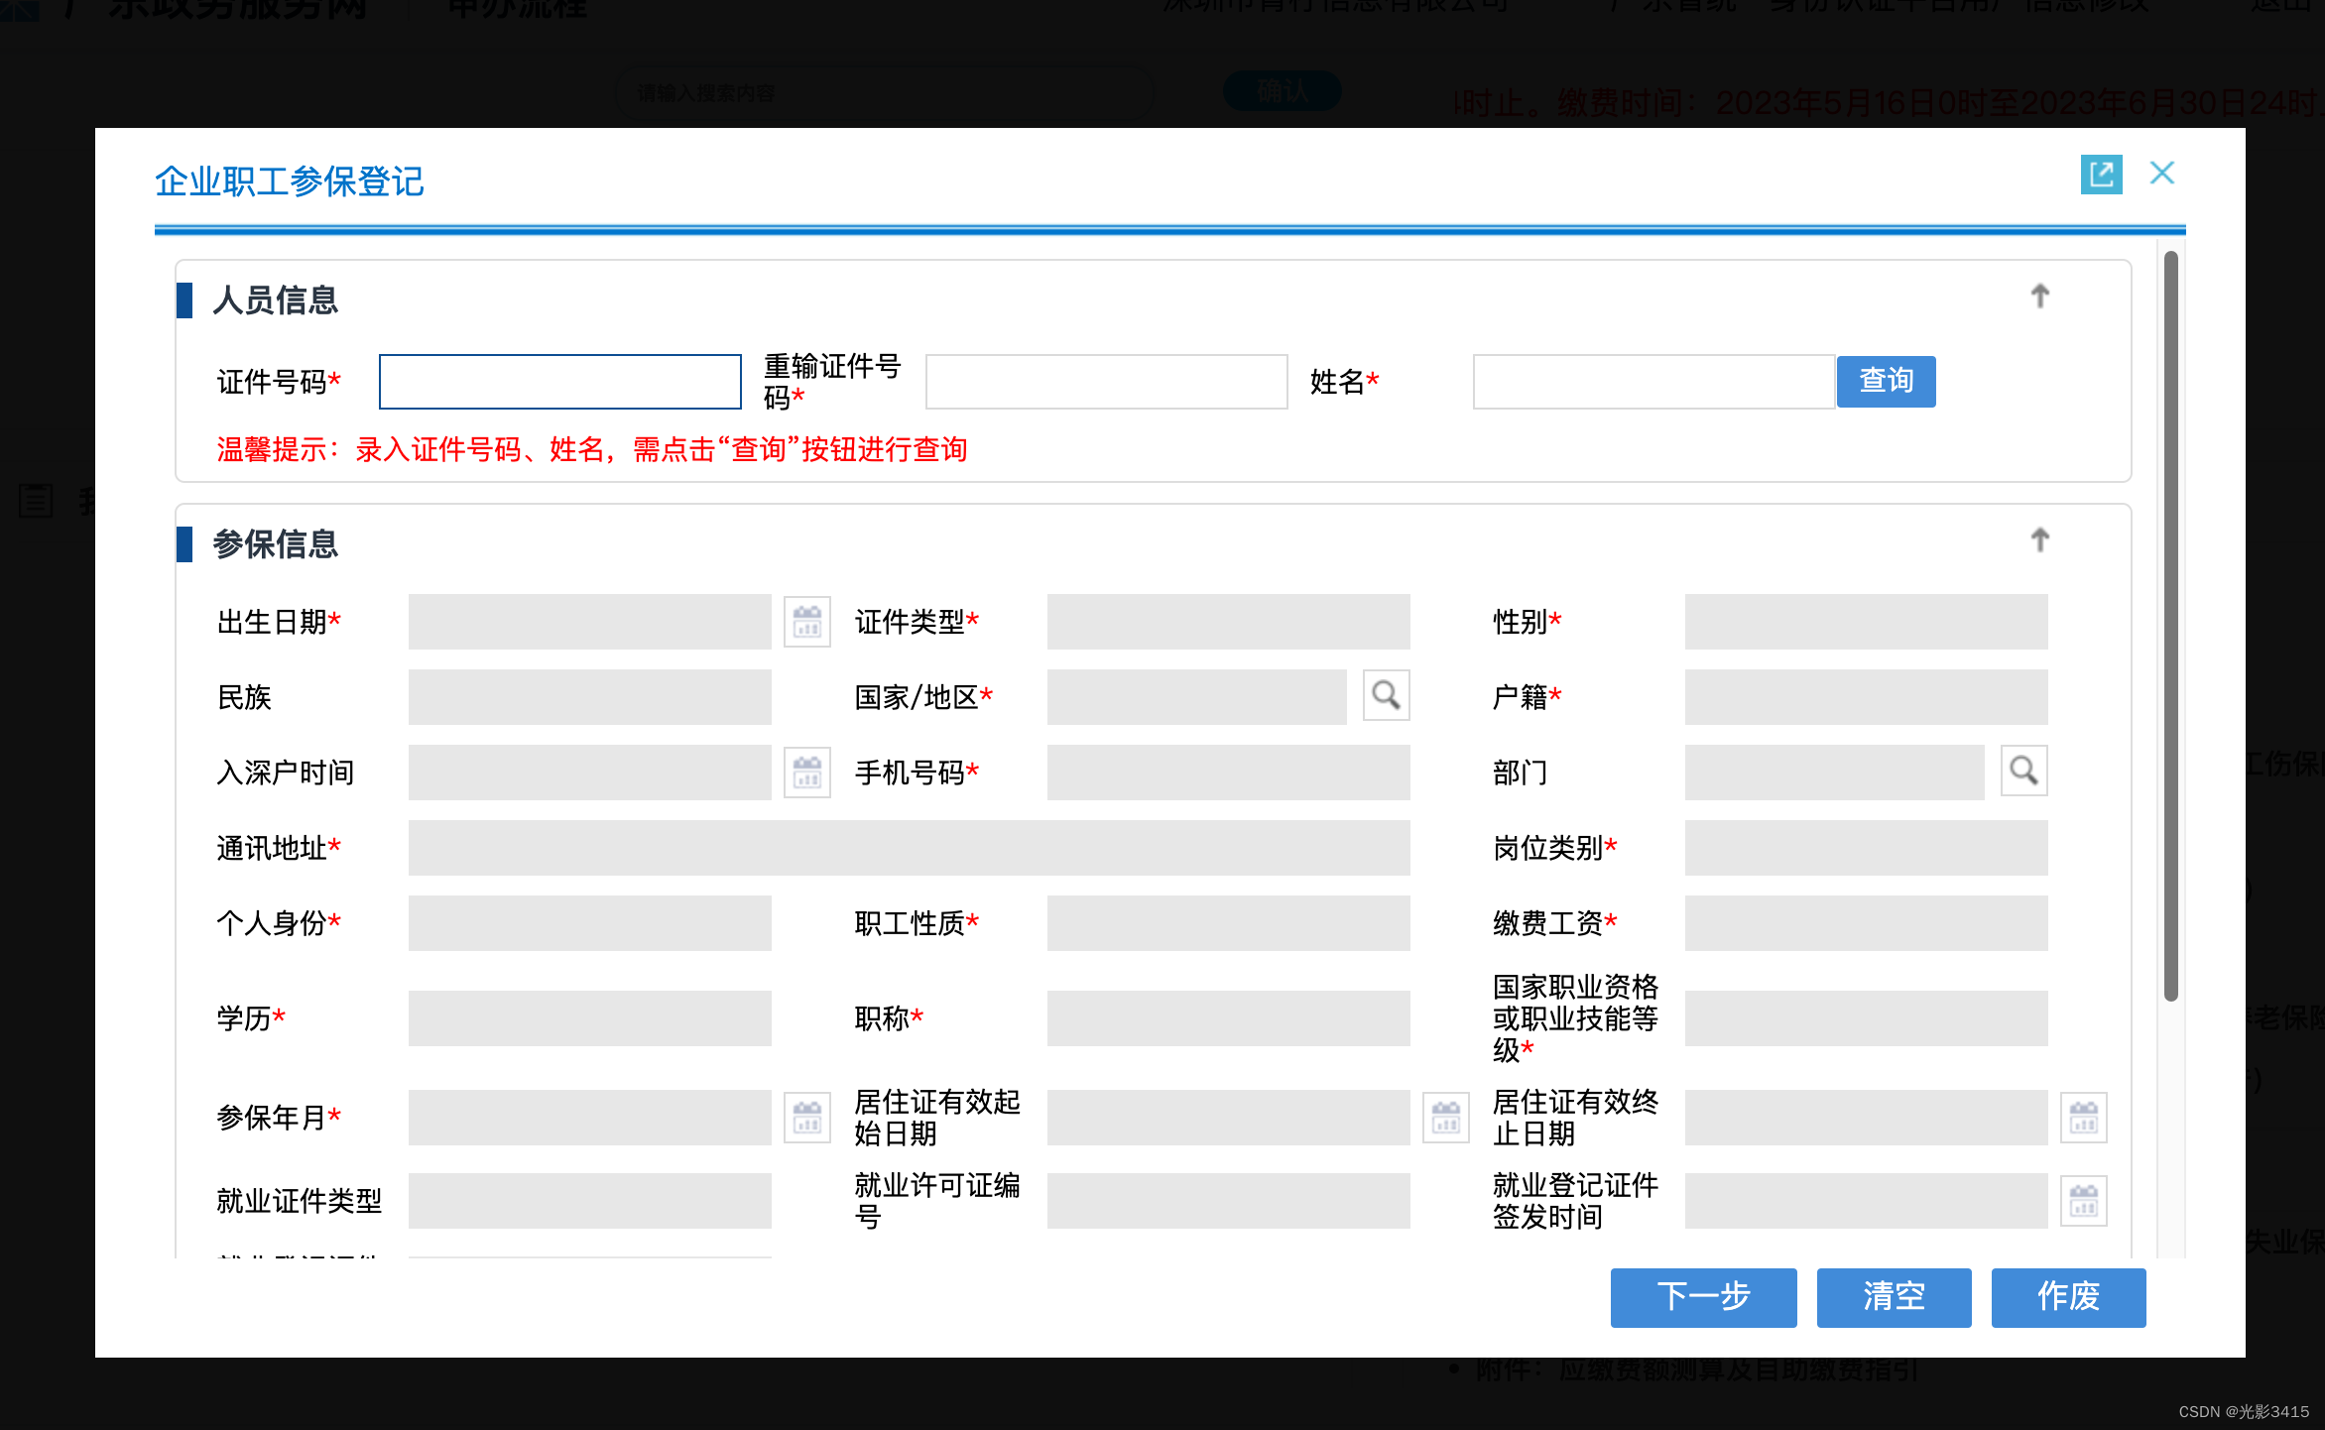This screenshot has width=2325, height=1430.
Task: Open calendar for 参保年月 field
Action: (806, 1118)
